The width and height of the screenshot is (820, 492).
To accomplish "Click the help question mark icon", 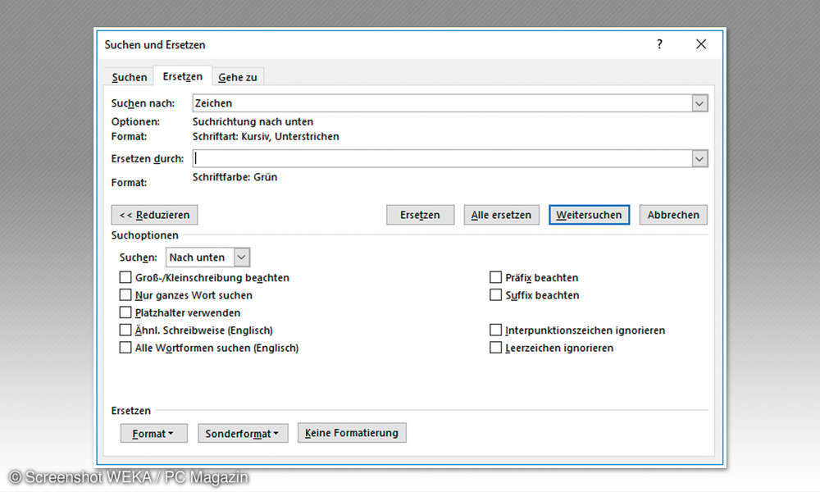I will pyautogui.click(x=659, y=45).
